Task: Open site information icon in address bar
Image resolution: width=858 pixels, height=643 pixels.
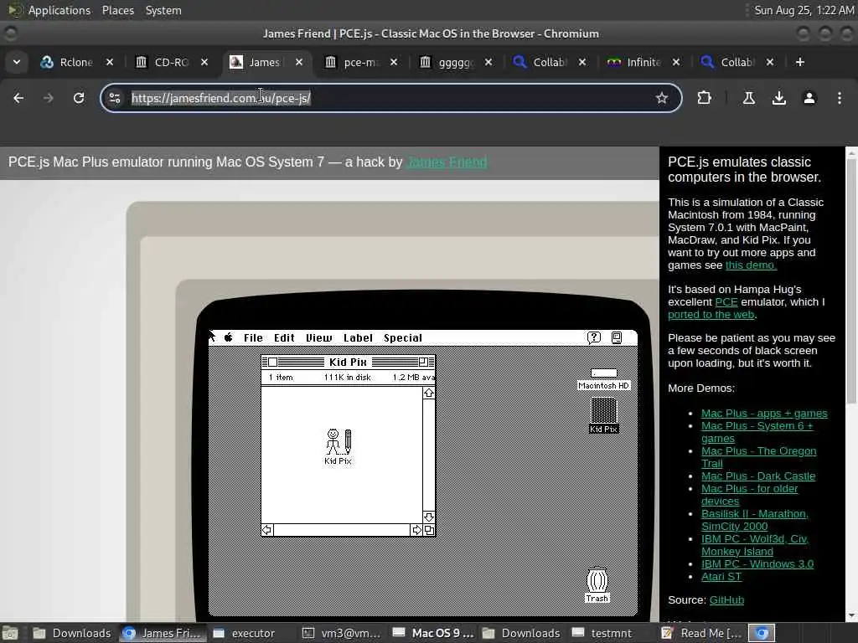Action: point(115,98)
